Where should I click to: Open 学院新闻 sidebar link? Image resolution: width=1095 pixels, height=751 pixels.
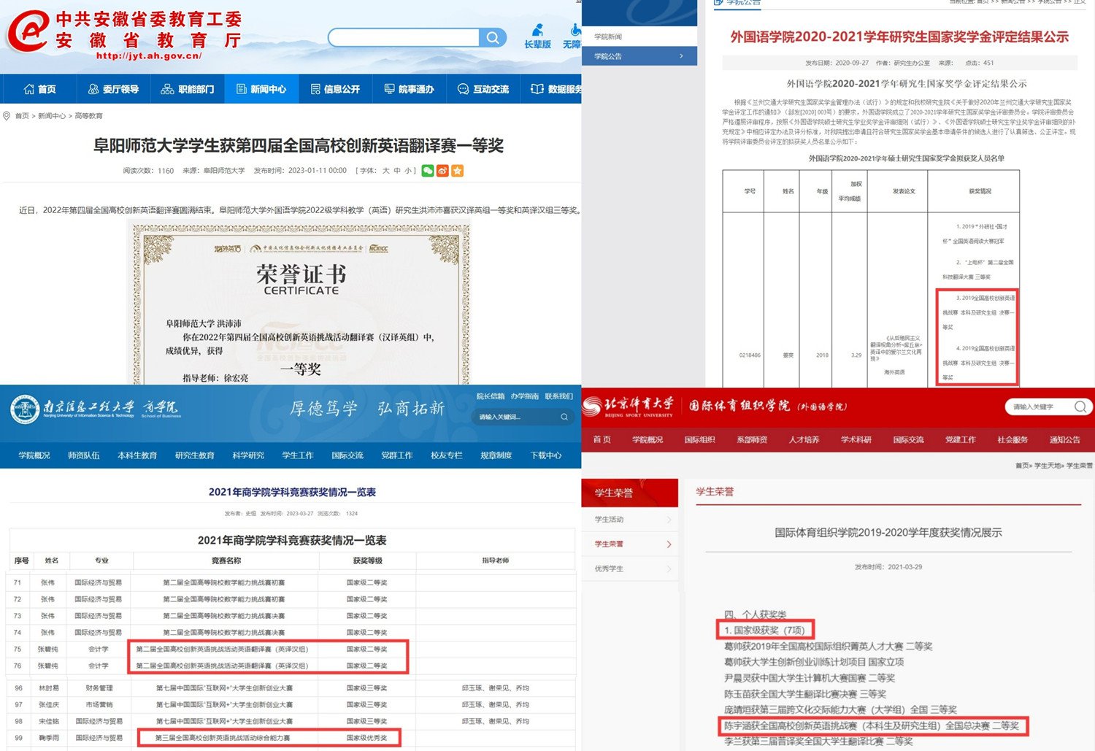click(x=608, y=36)
